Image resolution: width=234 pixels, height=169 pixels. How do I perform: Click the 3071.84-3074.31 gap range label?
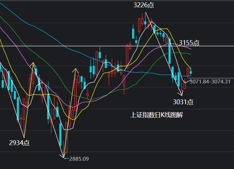pos(210,82)
